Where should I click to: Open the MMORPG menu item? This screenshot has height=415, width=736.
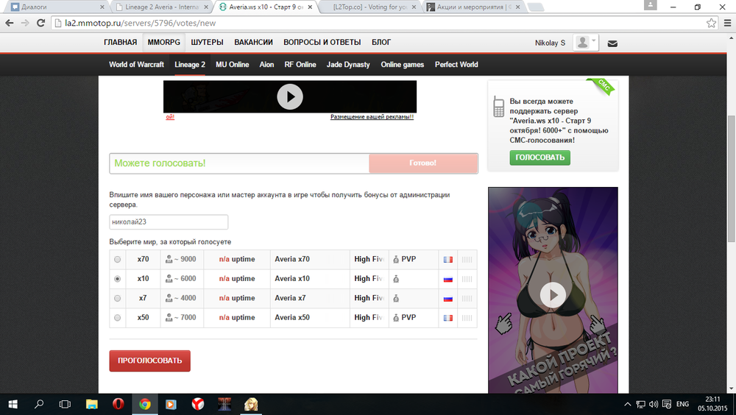[x=163, y=43]
